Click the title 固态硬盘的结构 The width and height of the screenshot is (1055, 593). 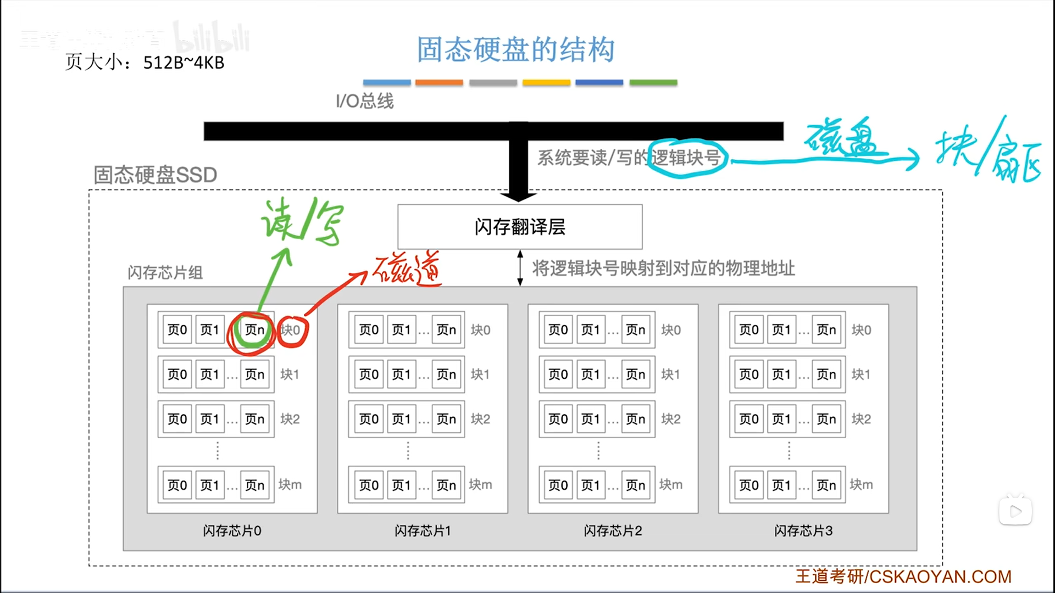tap(515, 49)
